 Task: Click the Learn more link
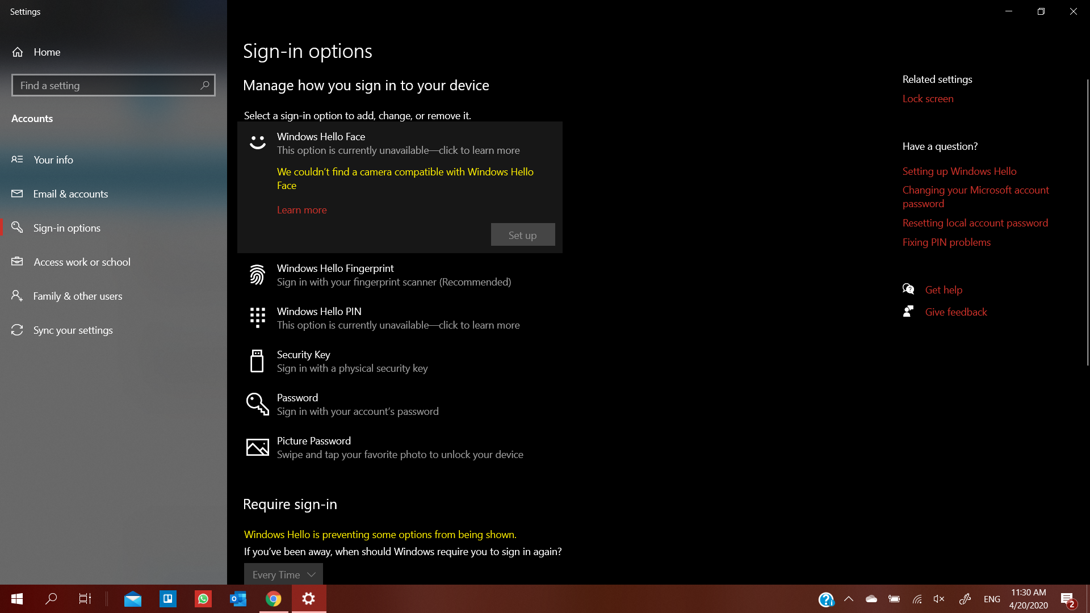coord(301,210)
